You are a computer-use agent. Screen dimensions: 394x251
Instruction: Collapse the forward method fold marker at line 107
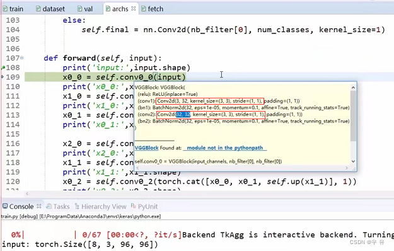point(22,58)
